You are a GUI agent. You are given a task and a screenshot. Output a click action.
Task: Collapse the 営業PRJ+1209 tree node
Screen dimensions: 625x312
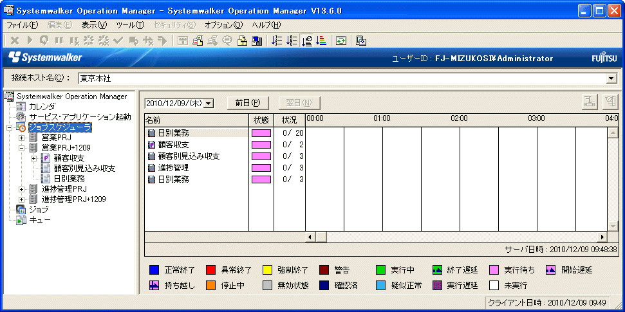coord(21,148)
